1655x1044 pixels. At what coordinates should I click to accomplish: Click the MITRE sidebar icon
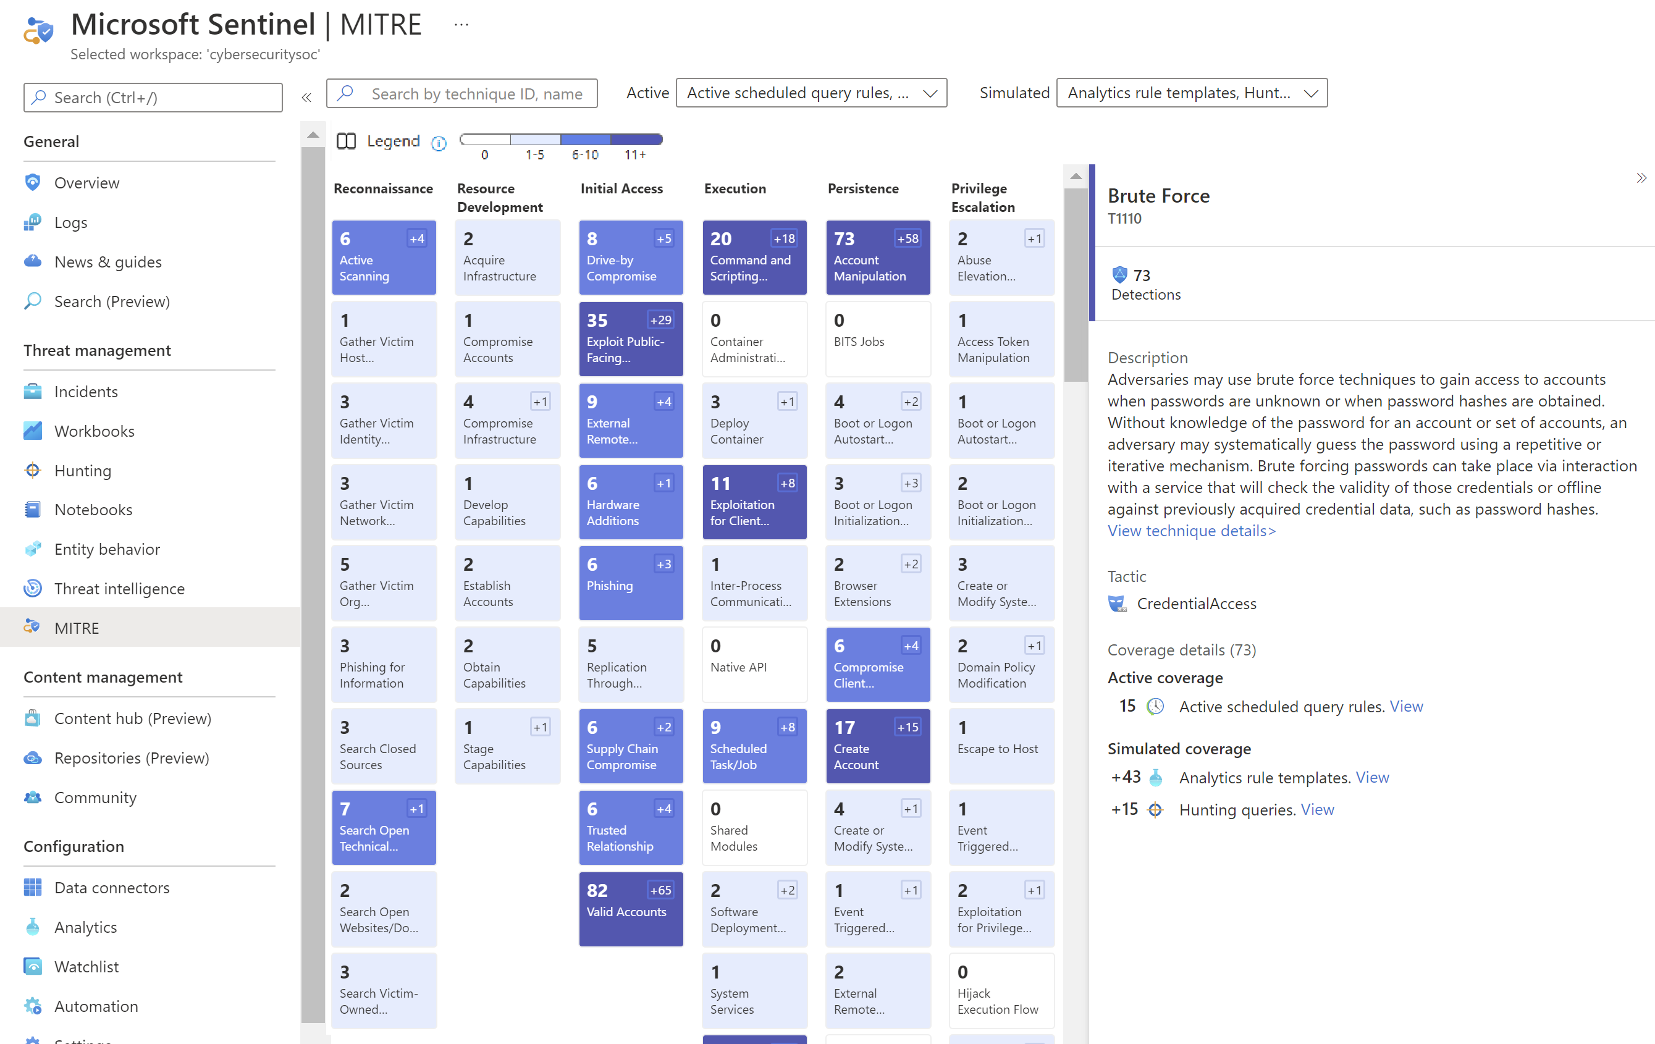click(x=33, y=628)
